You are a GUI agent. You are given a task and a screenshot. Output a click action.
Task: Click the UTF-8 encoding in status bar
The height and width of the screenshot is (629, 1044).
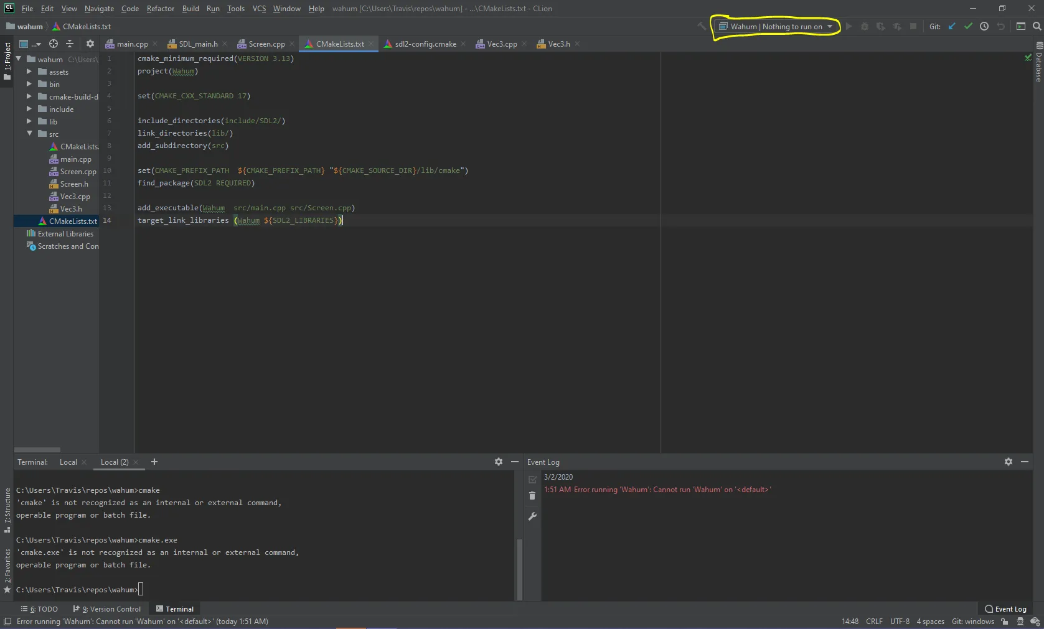900,622
